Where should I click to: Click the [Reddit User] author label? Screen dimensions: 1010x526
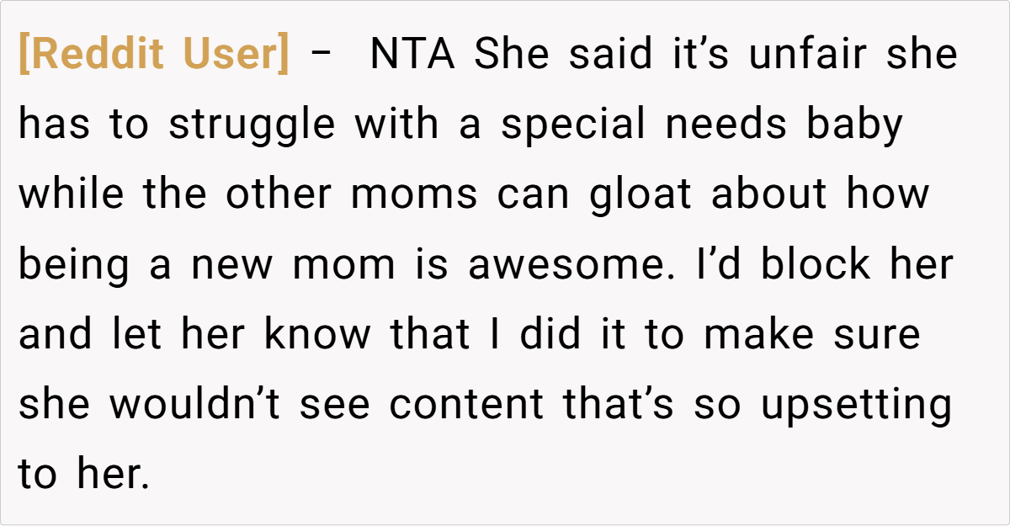pyautogui.click(x=153, y=56)
